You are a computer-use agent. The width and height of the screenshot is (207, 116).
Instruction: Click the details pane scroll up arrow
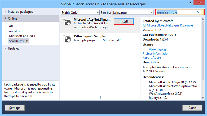203,19
